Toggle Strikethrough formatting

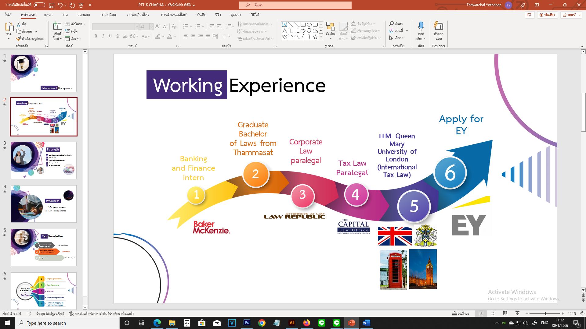(x=125, y=36)
